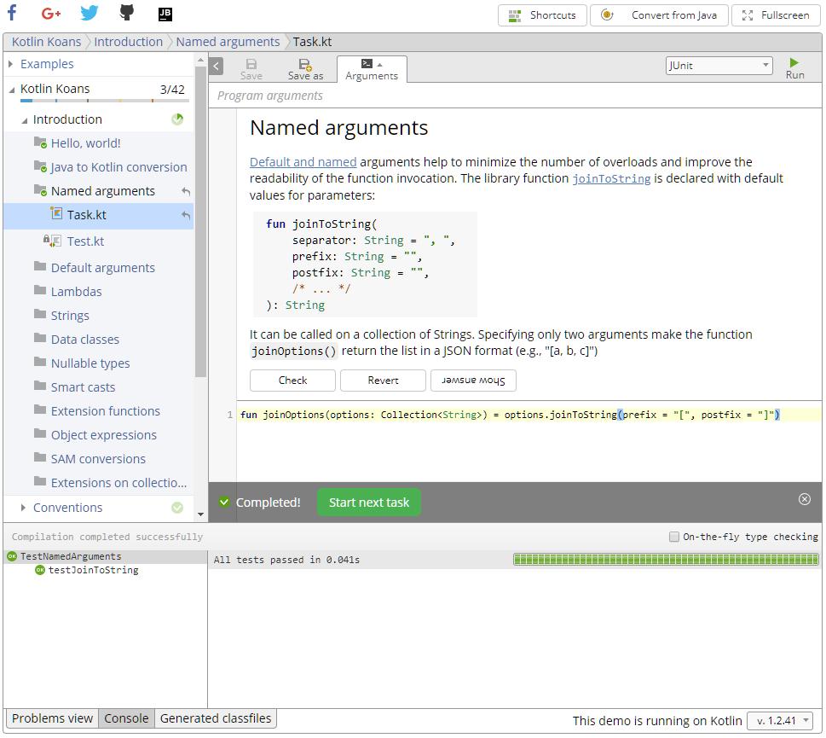Click Named arguments breadcrumb
Screen dimensions: 826x738
(228, 42)
